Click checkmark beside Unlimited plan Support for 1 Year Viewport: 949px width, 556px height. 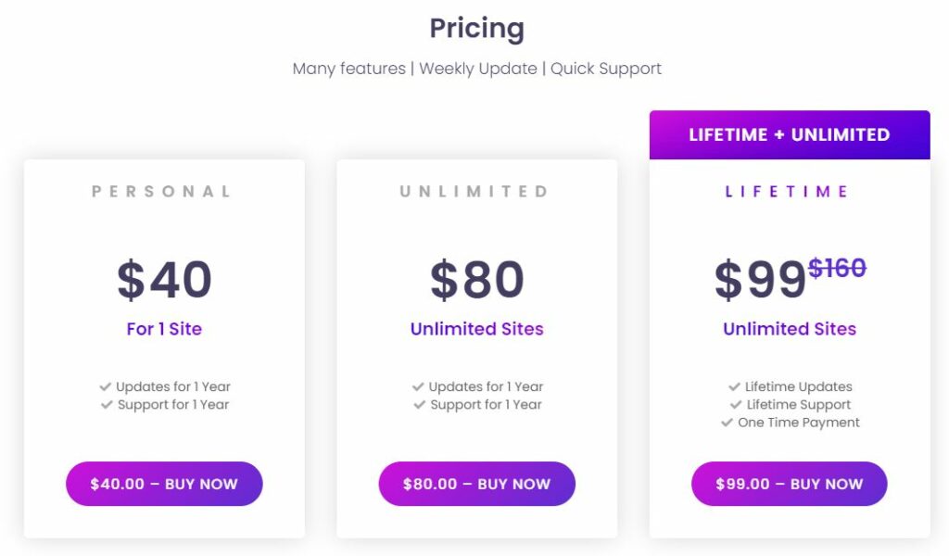(420, 404)
